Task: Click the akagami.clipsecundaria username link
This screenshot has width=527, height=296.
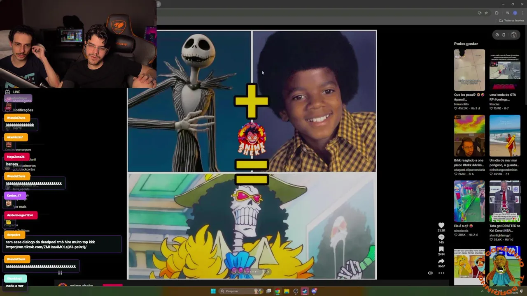Action: (469, 169)
